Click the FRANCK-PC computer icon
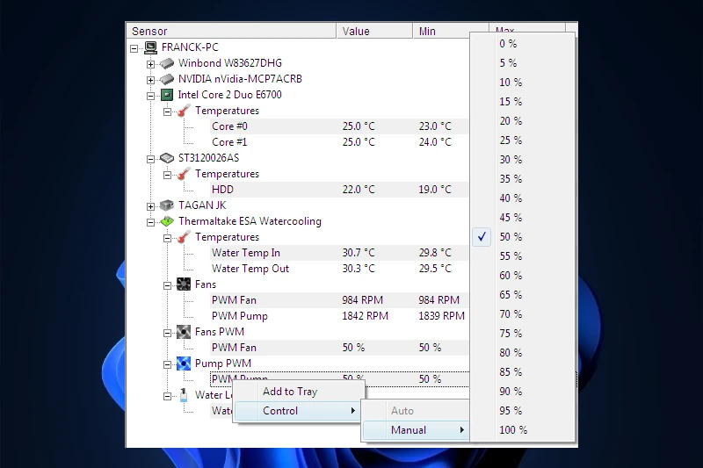Viewport: 703px width, 468px height. [x=150, y=47]
